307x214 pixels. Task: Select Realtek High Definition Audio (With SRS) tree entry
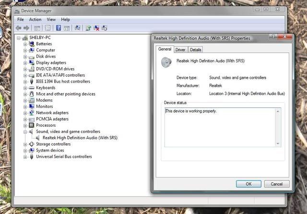coord(80,138)
